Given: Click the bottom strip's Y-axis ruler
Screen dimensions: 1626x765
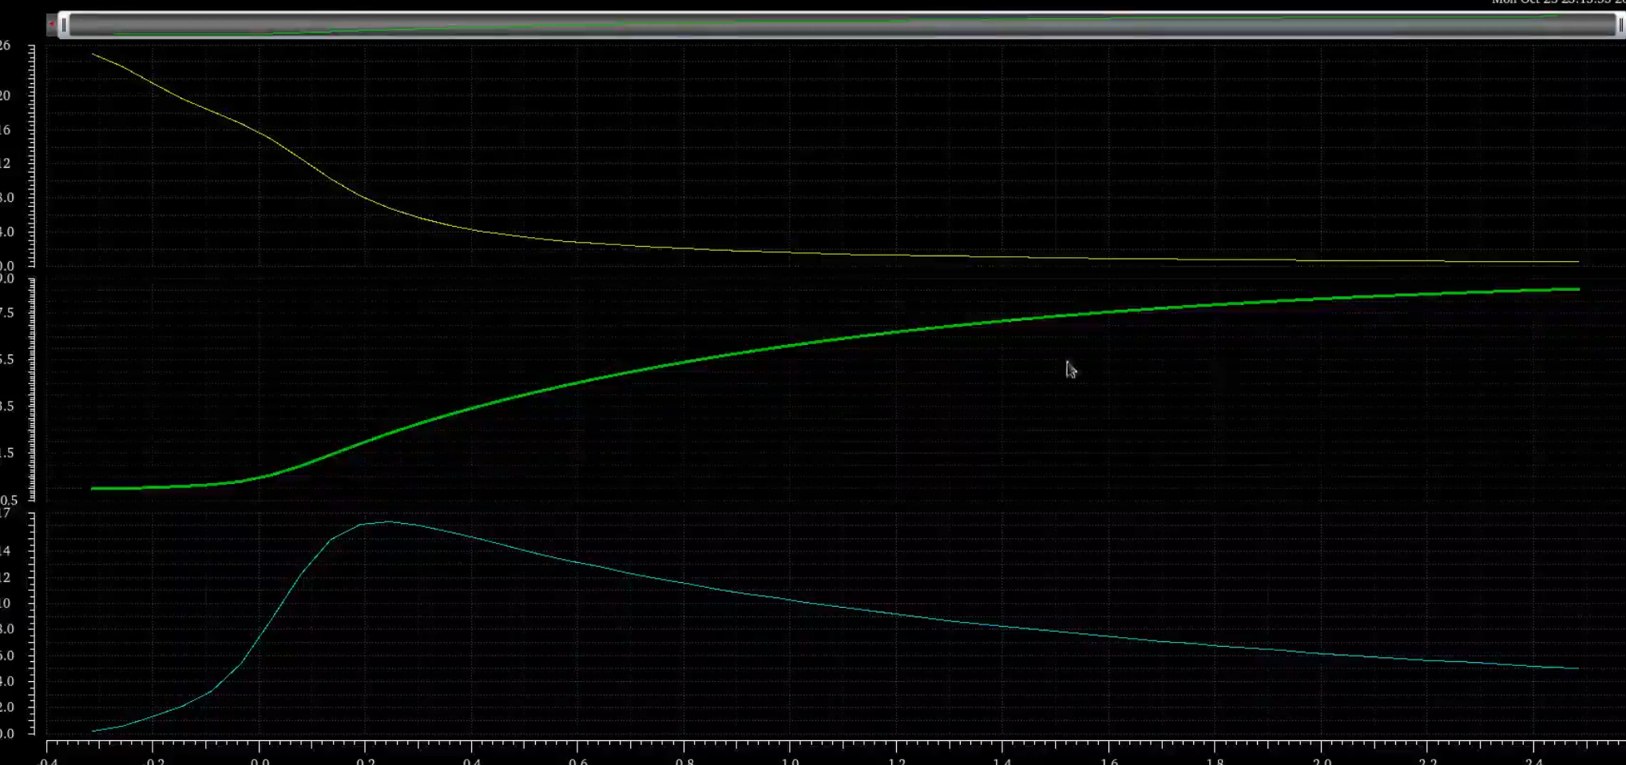Looking at the screenshot, I should point(32,624).
